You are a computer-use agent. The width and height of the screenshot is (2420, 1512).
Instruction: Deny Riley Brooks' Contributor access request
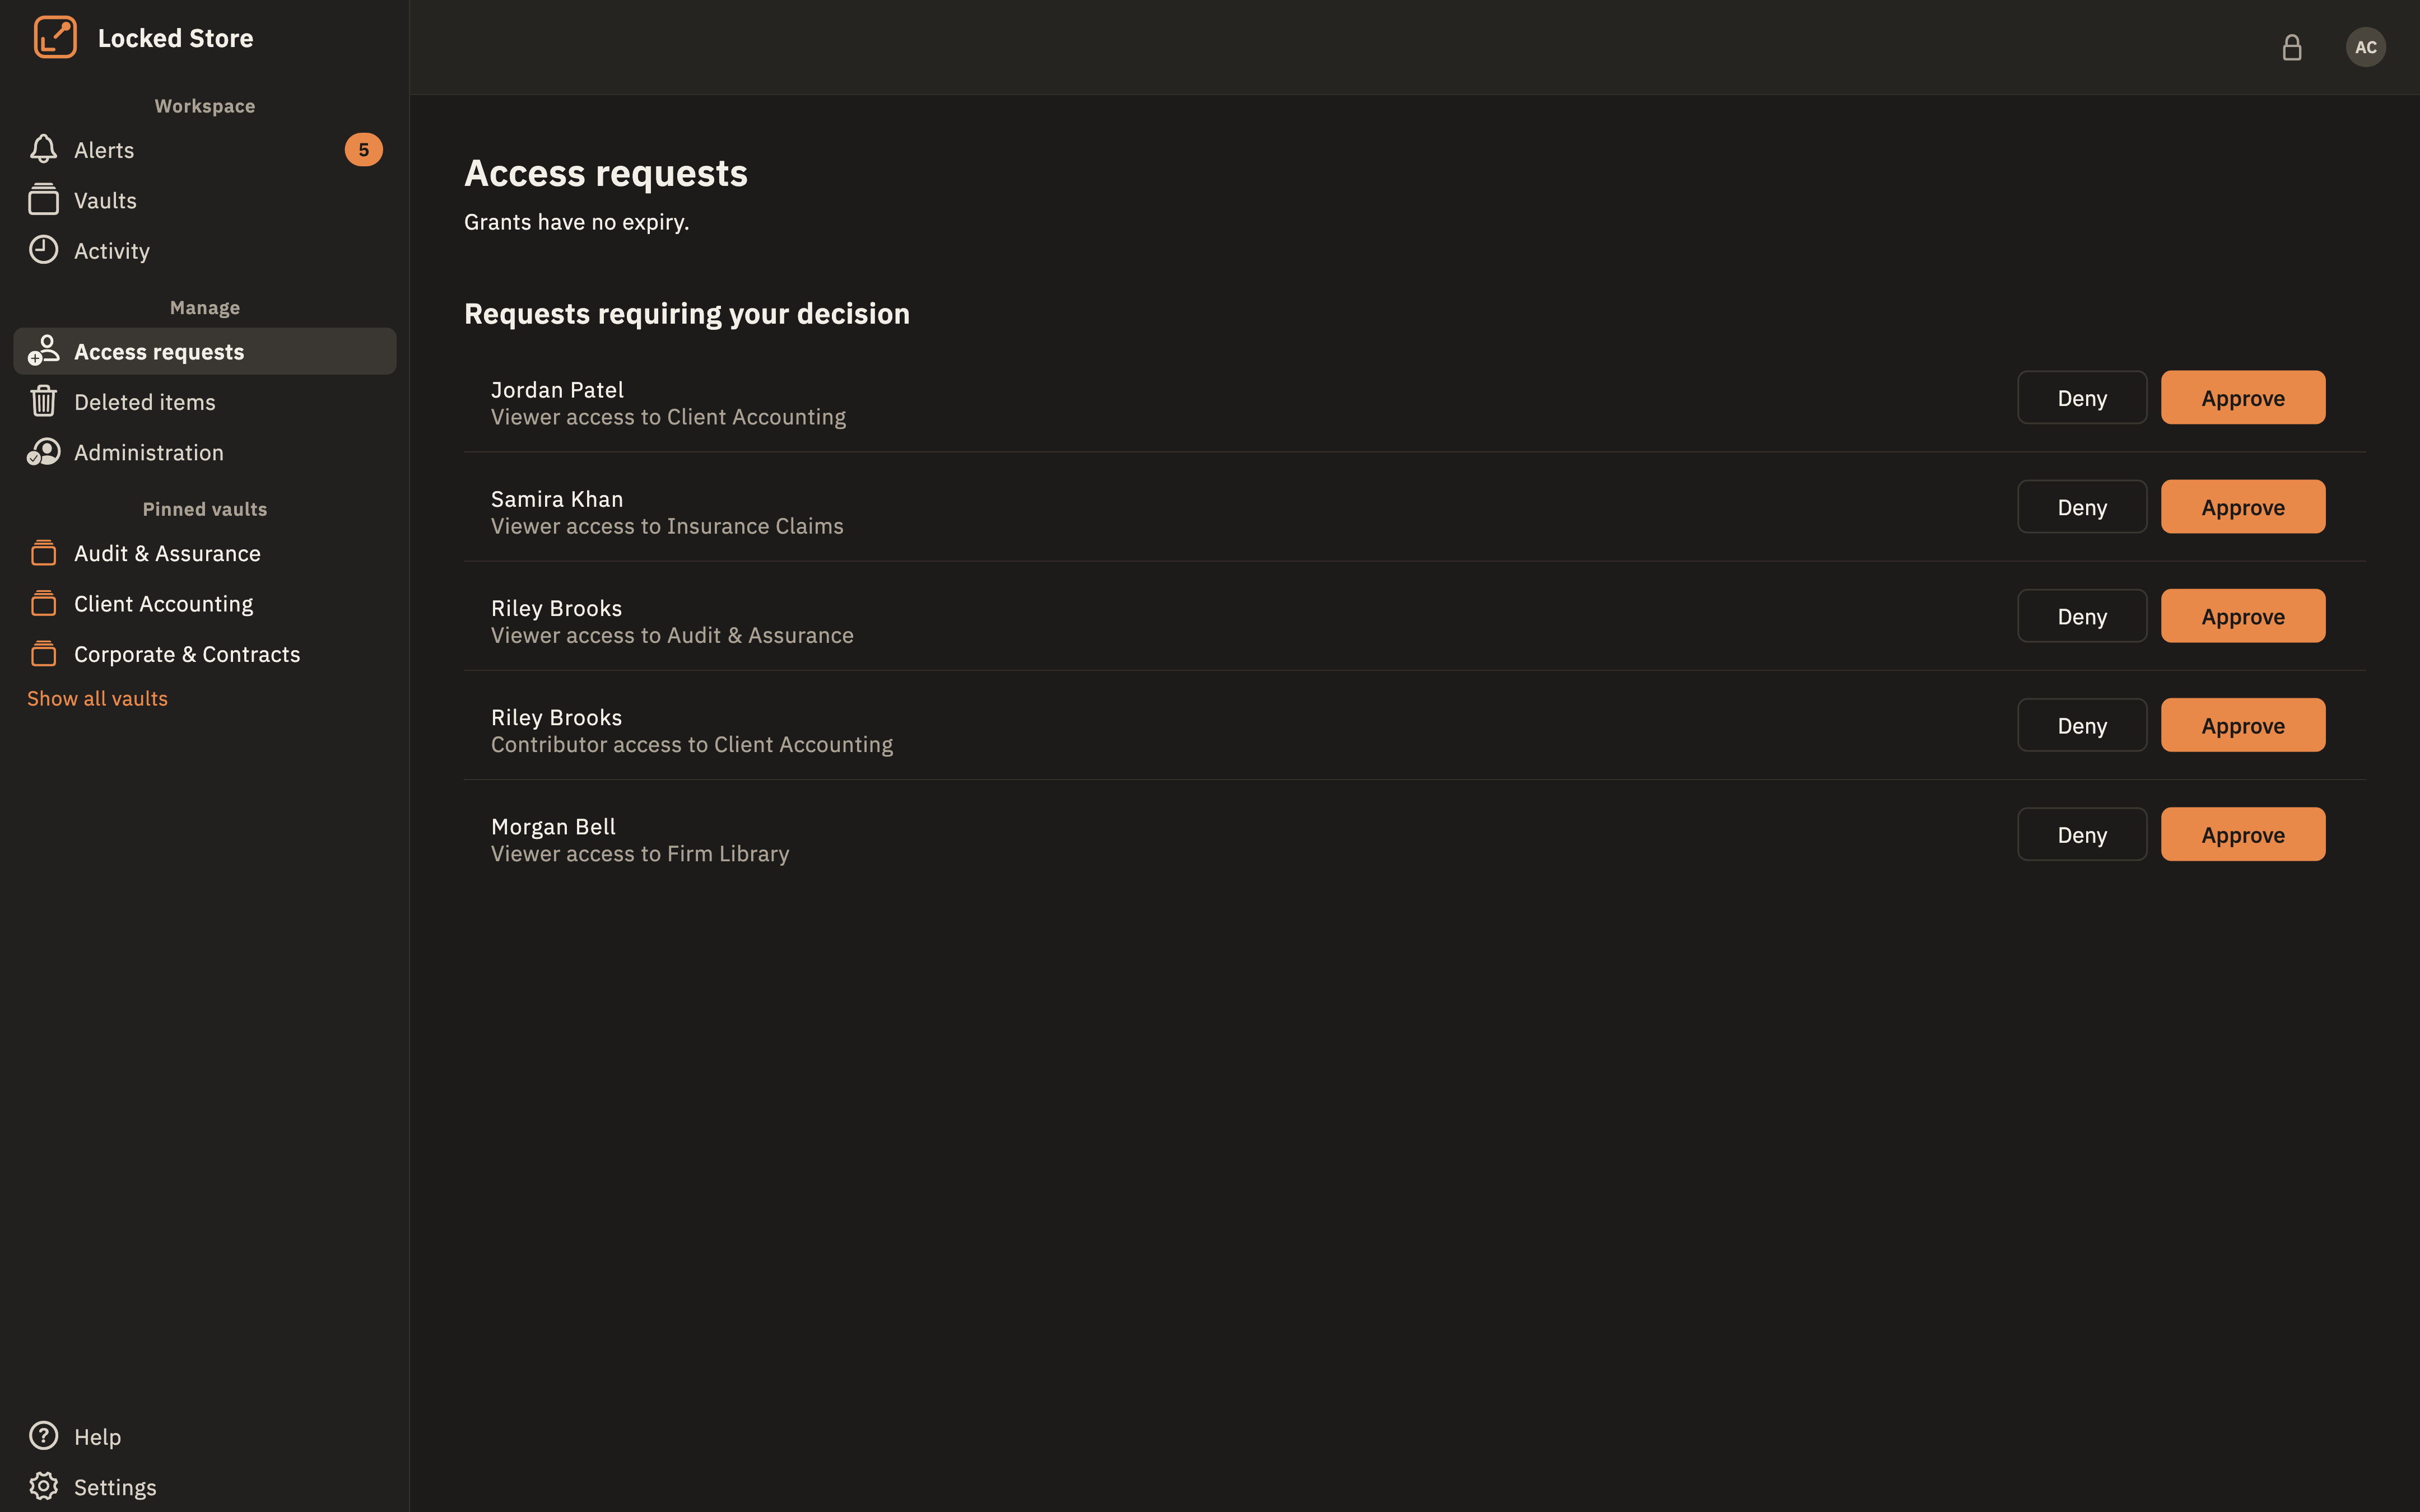[2082, 725]
